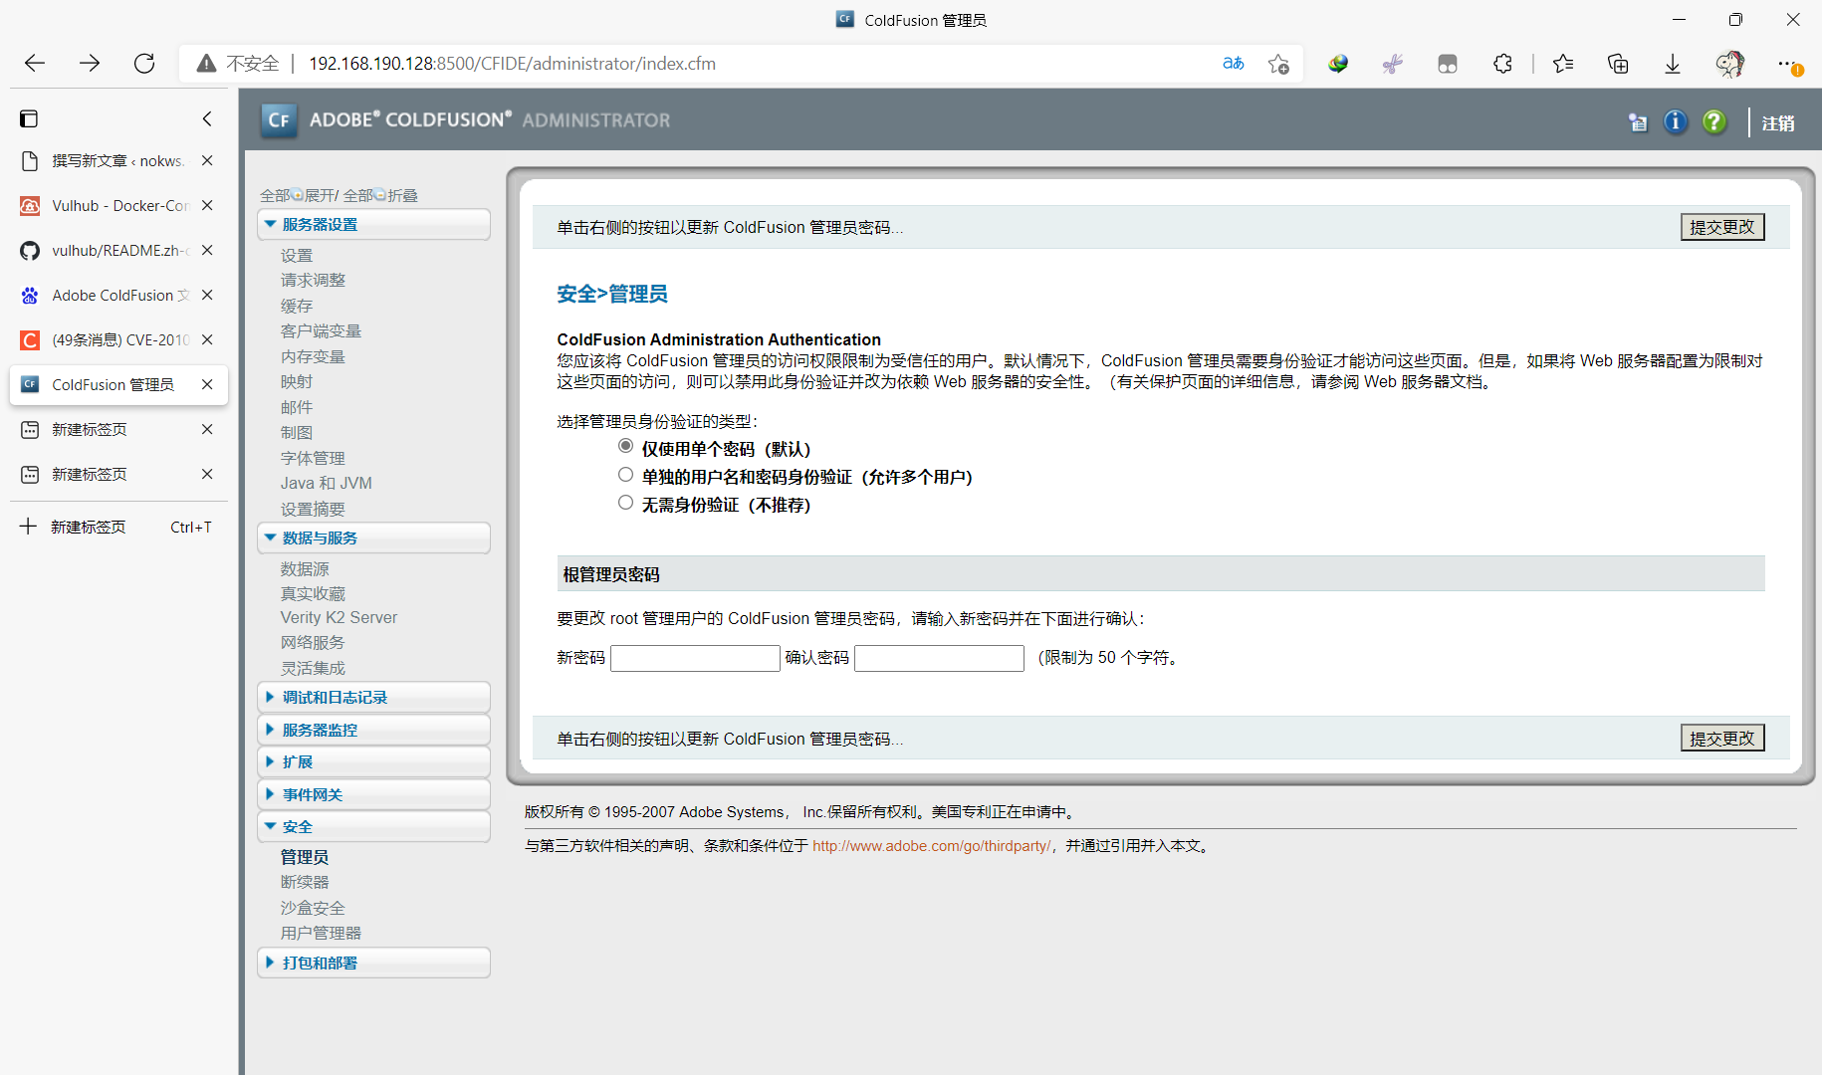Click the 注销 logout link
The height and width of the screenshot is (1075, 1822).
[1777, 123]
